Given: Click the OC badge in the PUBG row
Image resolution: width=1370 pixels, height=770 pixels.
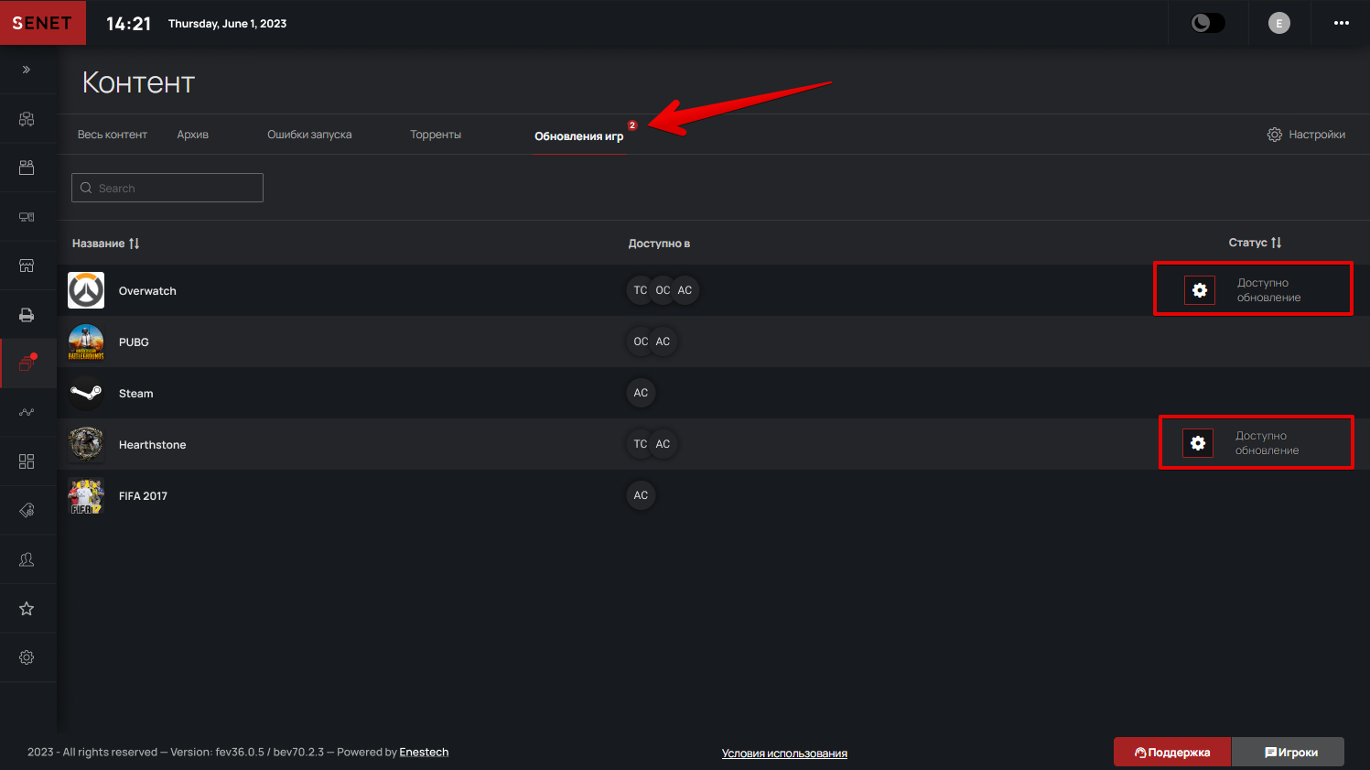Looking at the screenshot, I should point(641,342).
